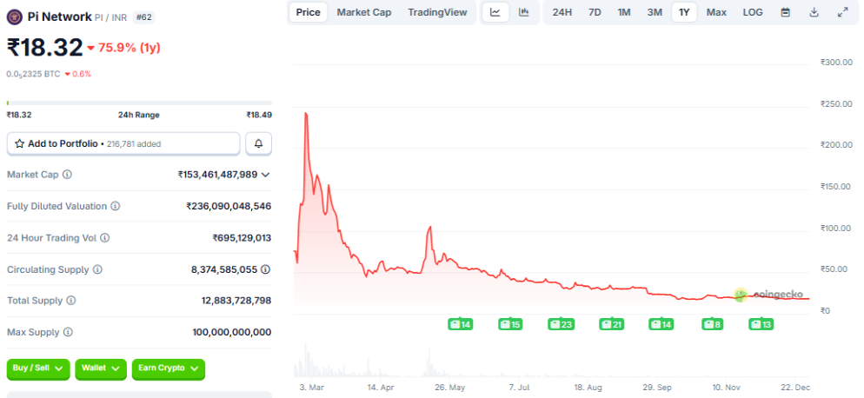Open the news marker labeled 15

click(510, 324)
